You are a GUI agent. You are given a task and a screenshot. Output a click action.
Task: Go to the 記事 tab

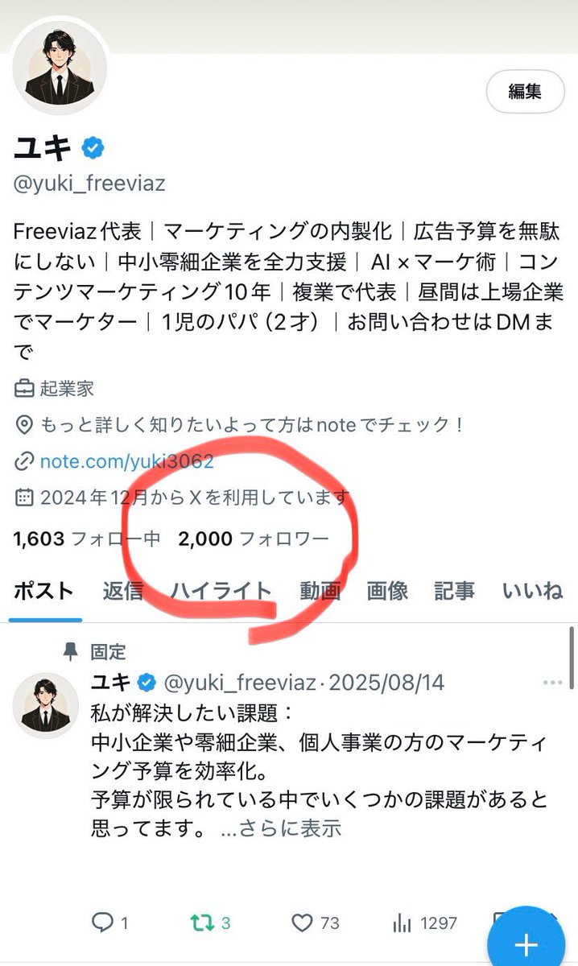[x=454, y=591]
